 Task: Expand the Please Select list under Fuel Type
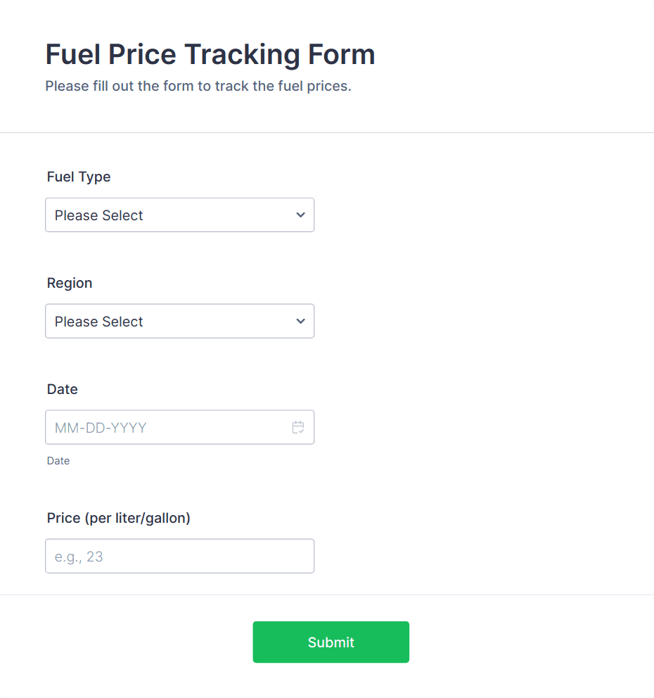coord(179,215)
